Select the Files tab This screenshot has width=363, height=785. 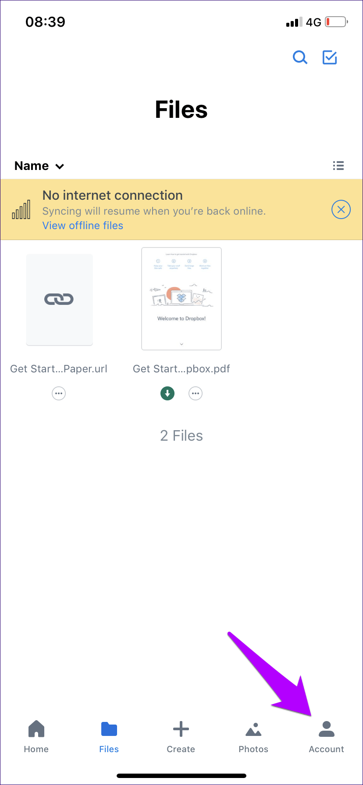[109, 737]
